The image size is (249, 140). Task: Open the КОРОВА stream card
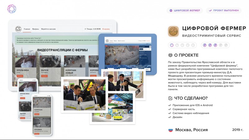tap(94, 66)
